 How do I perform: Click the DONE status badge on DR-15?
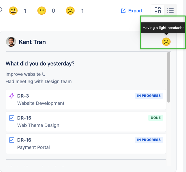(156, 118)
